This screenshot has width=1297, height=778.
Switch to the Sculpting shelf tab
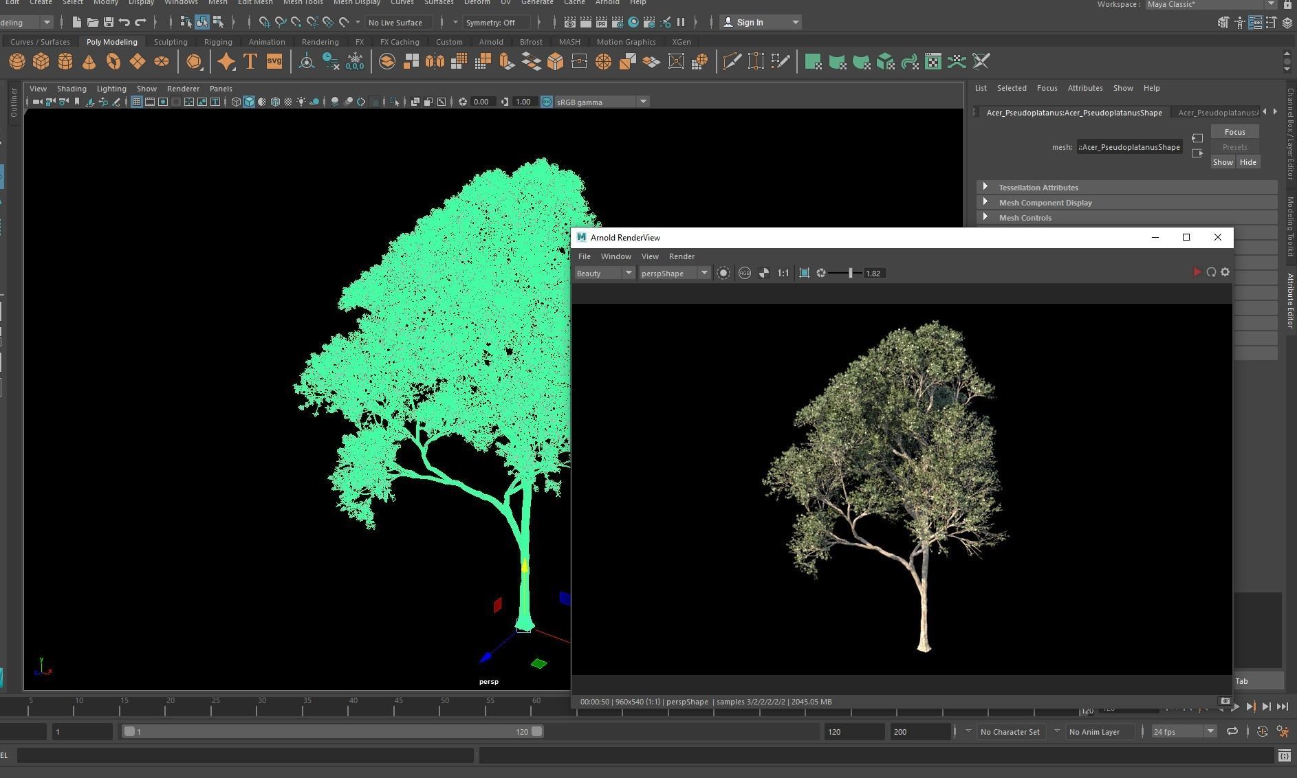point(171,42)
